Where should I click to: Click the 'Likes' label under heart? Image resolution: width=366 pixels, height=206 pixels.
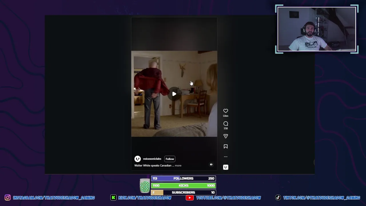226,116
